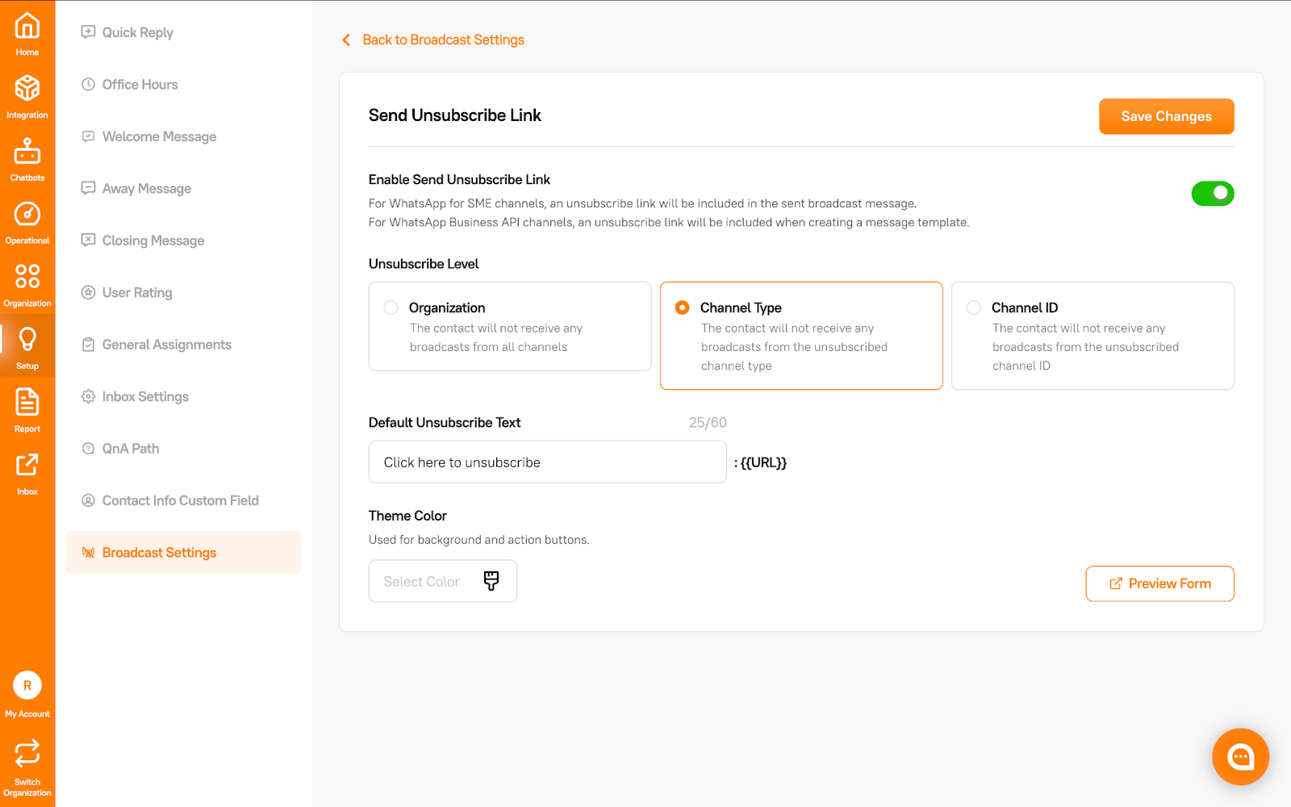Go to Inbox Settings
This screenshot has height=807, width=1291.
(184, 396)
